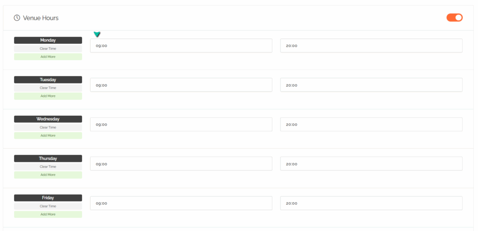The width and height of the screenshot is (478, 231).
Task: Clear Time for Wednesday
Action: point(48,127)
